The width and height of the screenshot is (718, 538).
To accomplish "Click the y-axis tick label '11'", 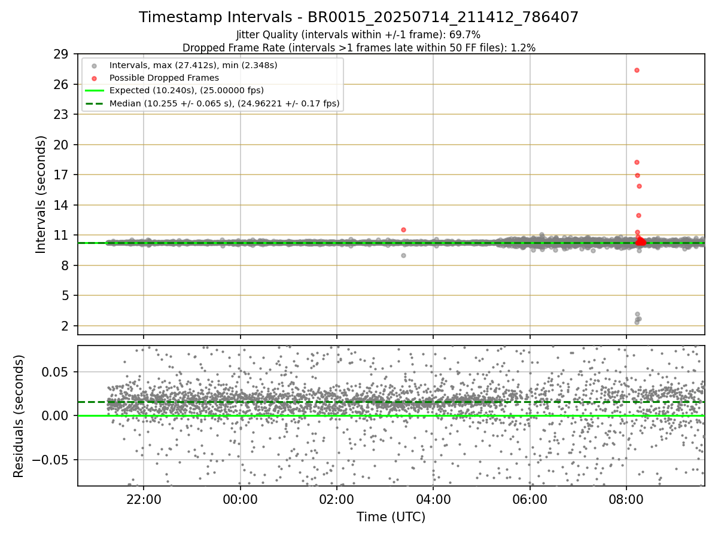I will tap(61, 236).
